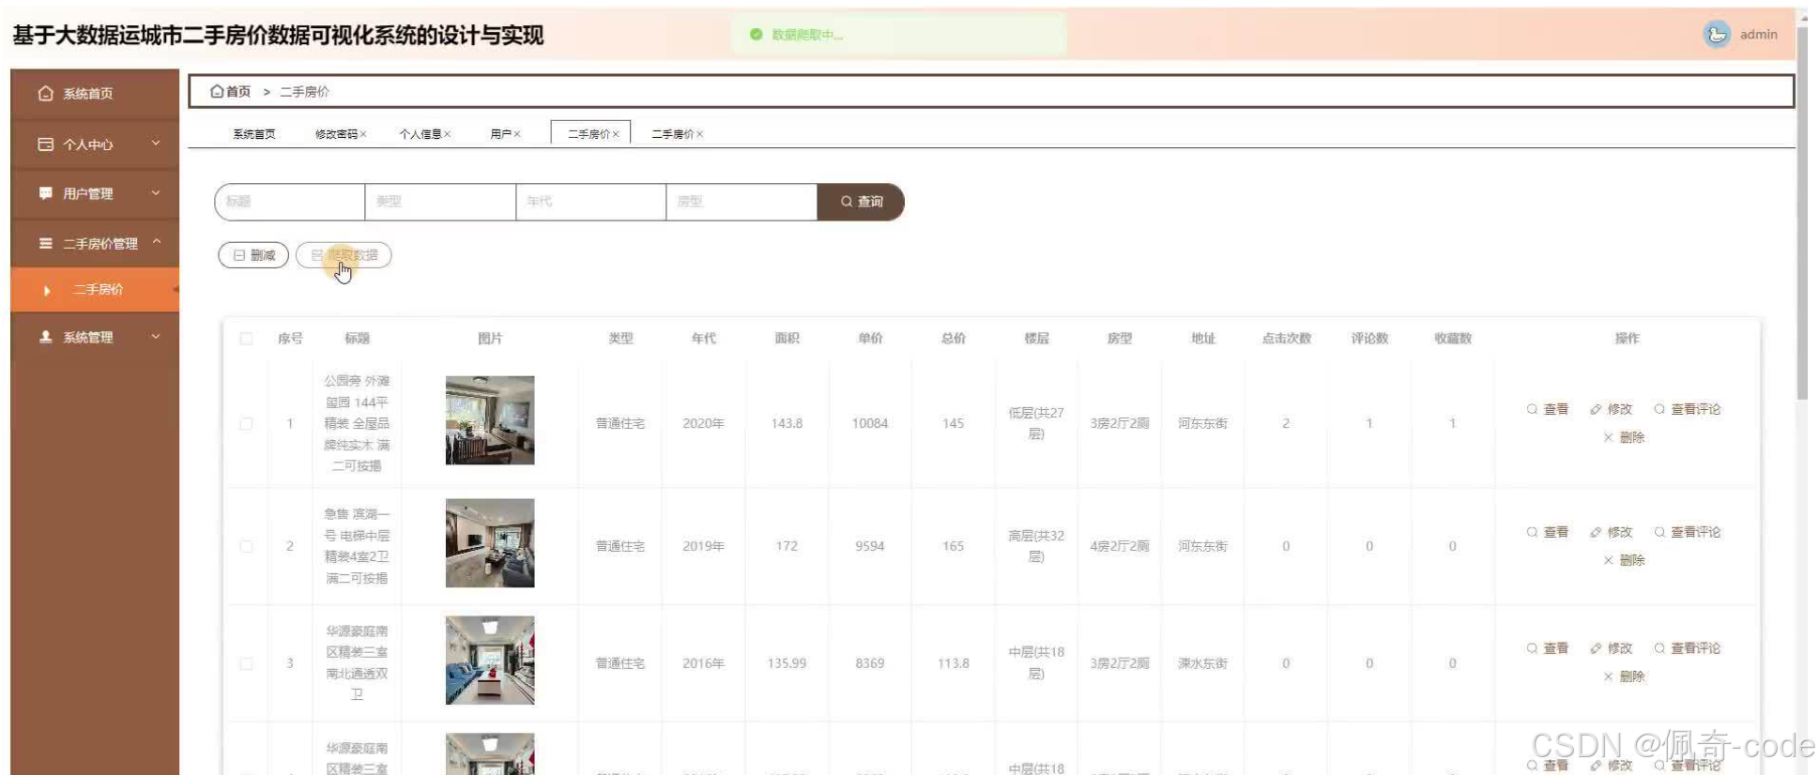
Task: Select the 涑水东街 address cell
Action: tap(1202, 663)
